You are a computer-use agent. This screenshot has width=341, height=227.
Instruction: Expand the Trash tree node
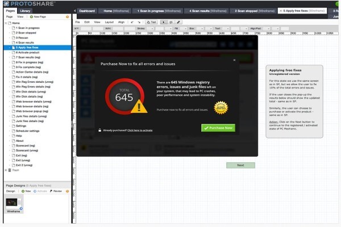tap(6, 170)
